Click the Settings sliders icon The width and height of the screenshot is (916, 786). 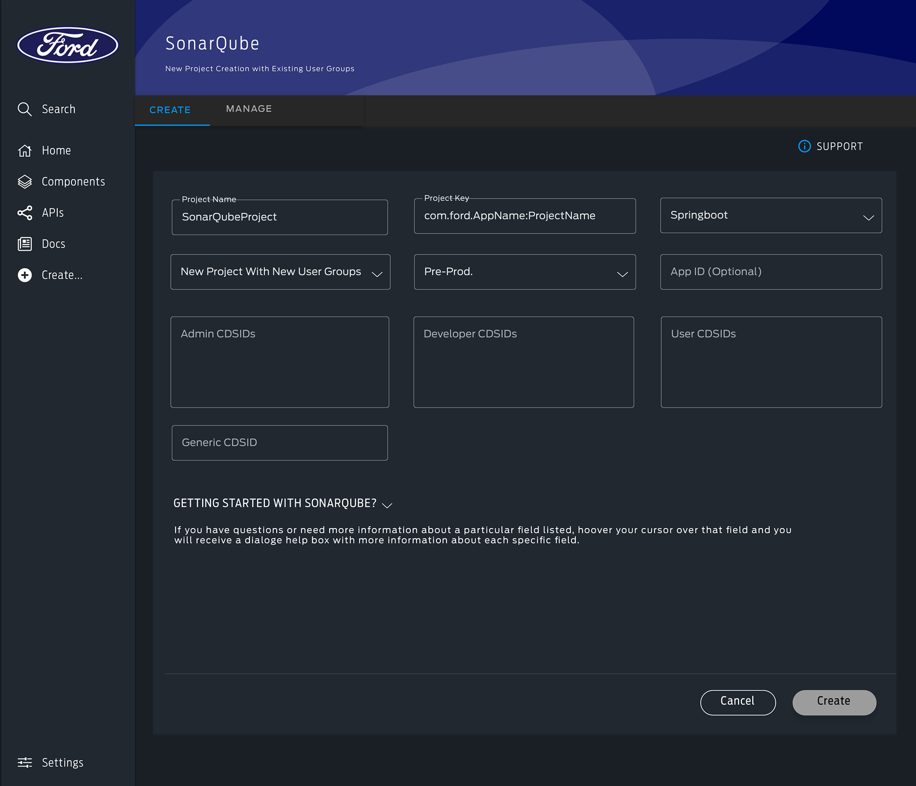pos(24,762)
